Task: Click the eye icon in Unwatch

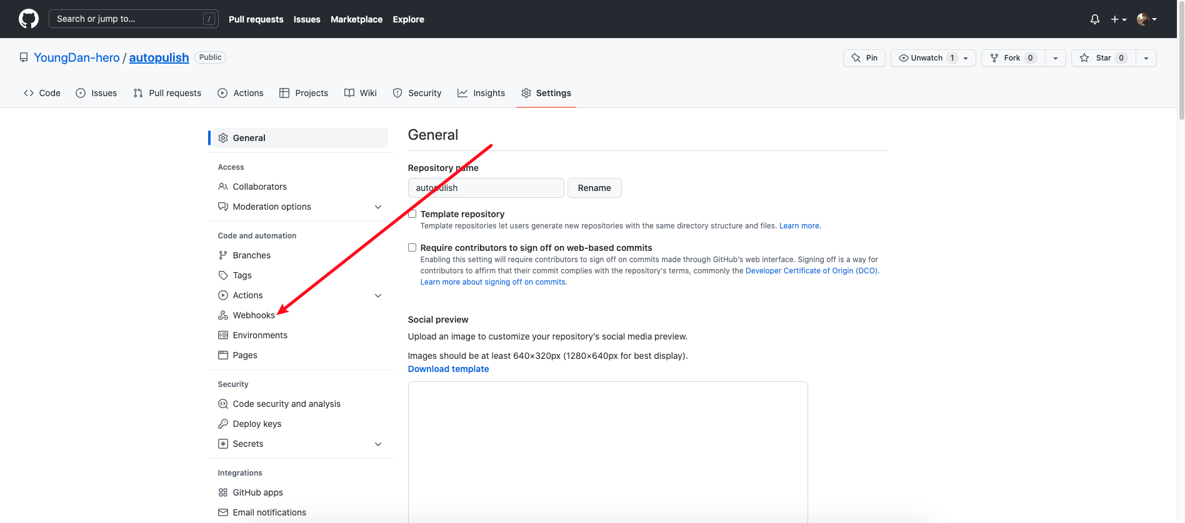Action: (x=903, y=58)
